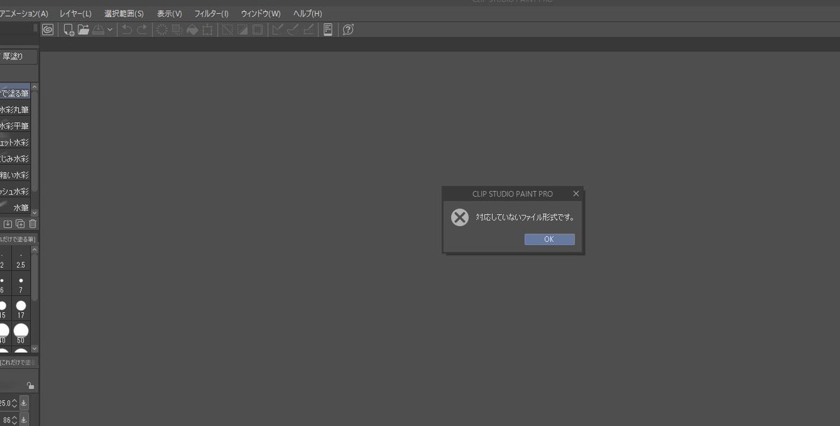This screenshot has width=840, height=426.
Task: Click download icon beside 86 value
Action: coord(24,420)
